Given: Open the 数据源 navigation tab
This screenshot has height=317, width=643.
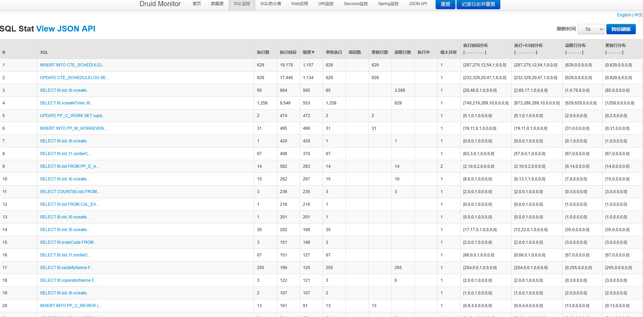Looking at the screenshot, I should click(217, 4).
